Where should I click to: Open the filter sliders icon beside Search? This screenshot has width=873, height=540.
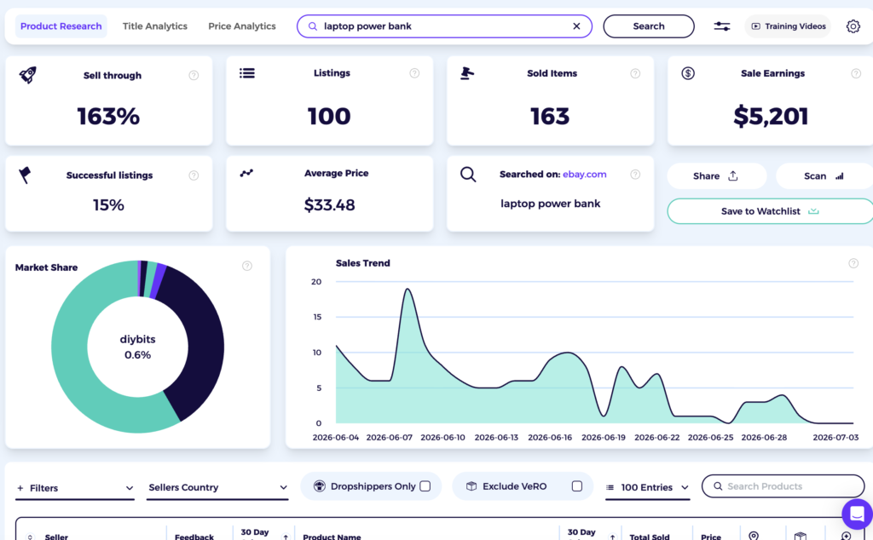(x=721, y=26)
